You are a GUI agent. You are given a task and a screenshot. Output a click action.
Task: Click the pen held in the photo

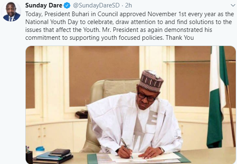[127, 148]
